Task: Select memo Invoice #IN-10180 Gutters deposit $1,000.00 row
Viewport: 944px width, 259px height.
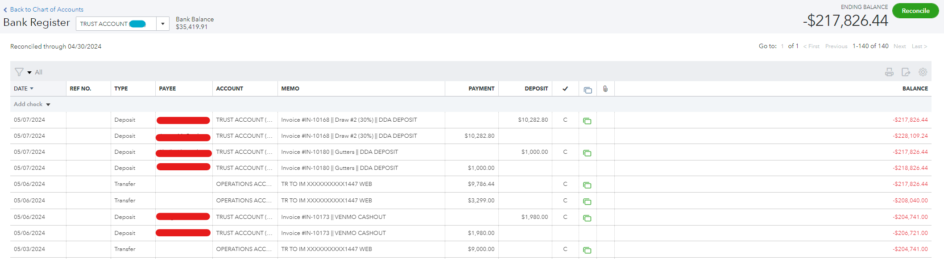Action: coord(340,152)
